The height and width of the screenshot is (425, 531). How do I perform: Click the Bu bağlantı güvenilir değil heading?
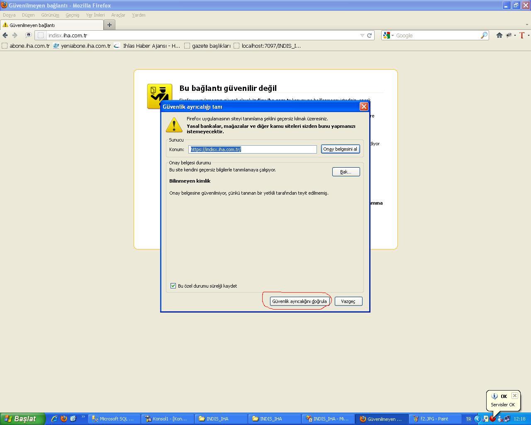[228, 88]
